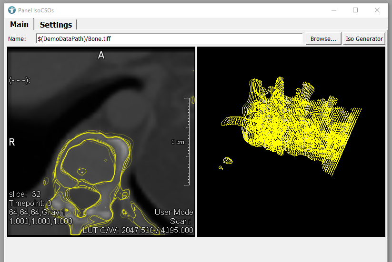Click the 'User Mode' annotation text
This screenshot has height=262, width=392.
(174, 212)
